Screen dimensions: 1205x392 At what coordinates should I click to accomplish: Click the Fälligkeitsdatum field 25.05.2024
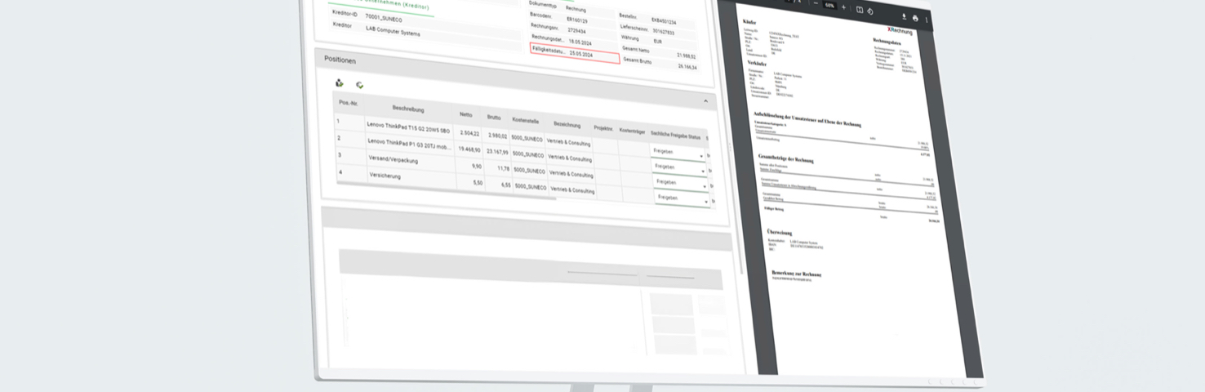(x=574, y=52)
